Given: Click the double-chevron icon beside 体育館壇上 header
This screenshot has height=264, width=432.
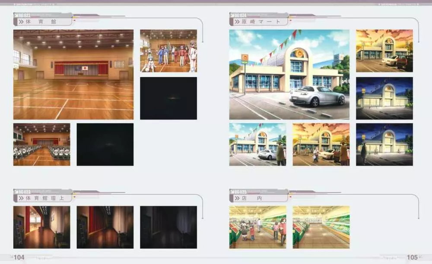Looking at the screenshot, I should tap(21, 198).
